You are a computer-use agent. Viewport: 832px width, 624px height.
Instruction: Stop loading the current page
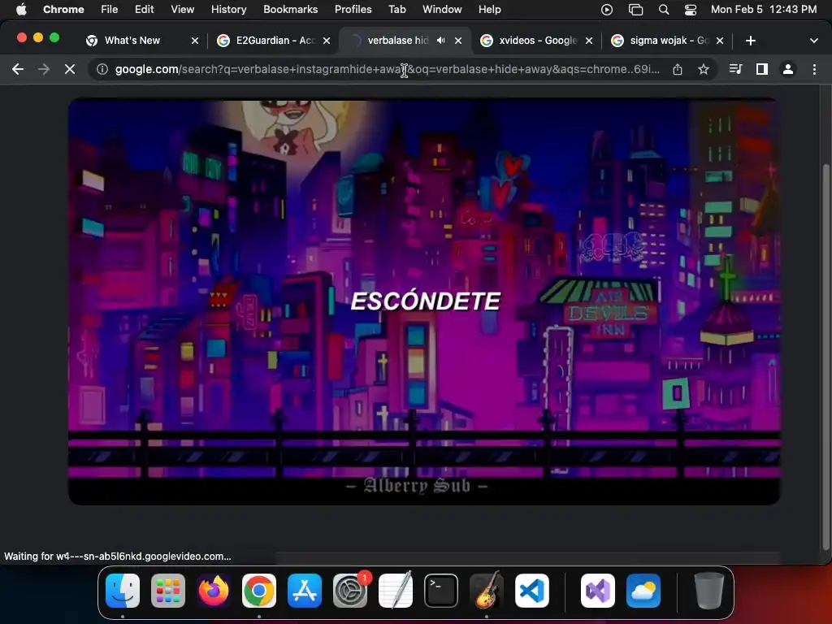tap(70, 69)
